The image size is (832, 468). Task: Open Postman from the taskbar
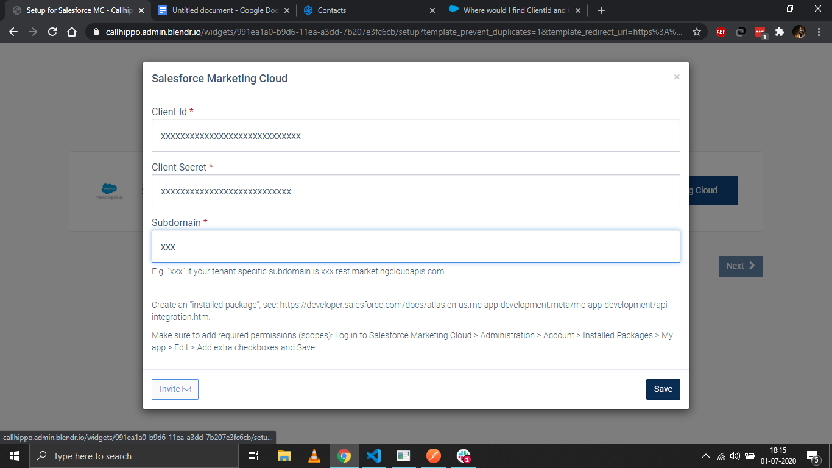(x=434, y=456)
